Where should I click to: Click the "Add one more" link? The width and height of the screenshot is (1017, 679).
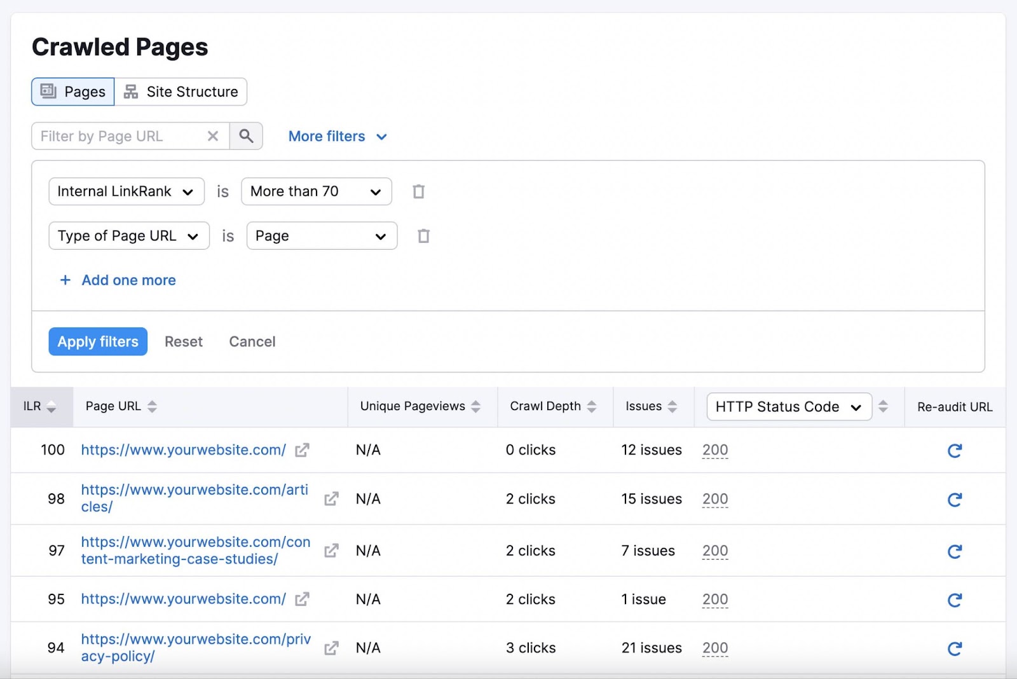(117, 280)
